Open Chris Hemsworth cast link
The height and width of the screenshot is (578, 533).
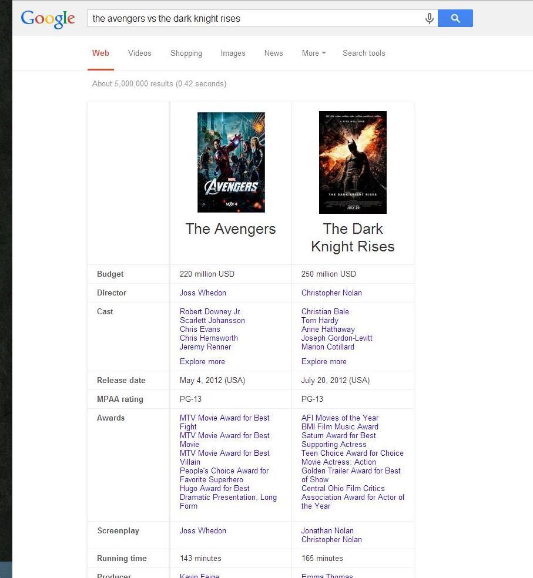coord(209,338)
